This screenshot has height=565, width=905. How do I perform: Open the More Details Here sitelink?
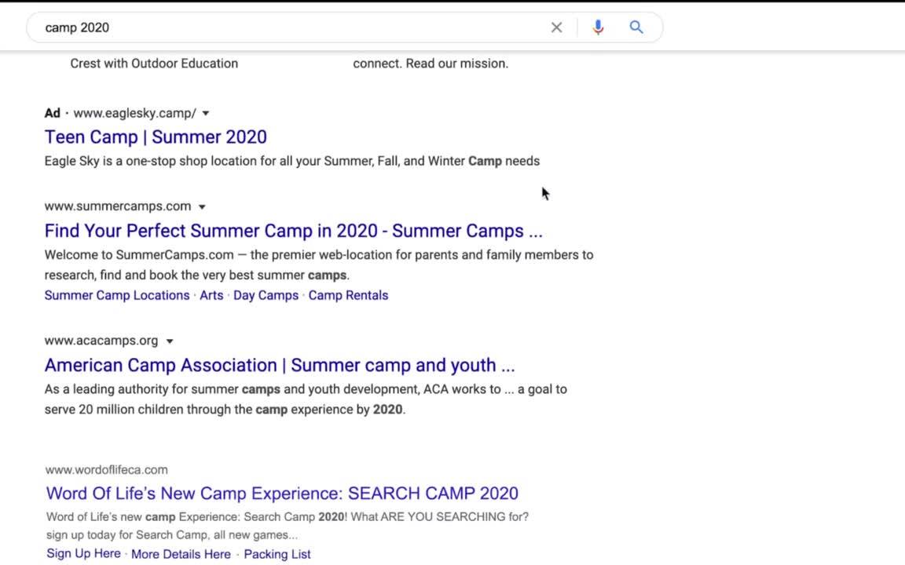pyautogui.click(x=181, y=554)
